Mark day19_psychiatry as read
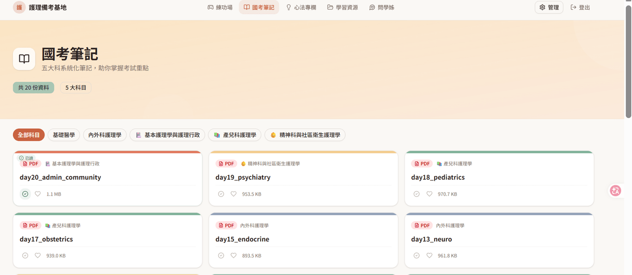632x275 pixels. click(221, 194)
